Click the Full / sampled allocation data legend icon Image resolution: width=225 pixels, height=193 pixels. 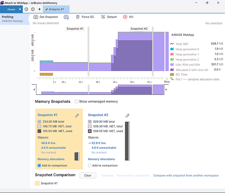click(x=172, y=79)
